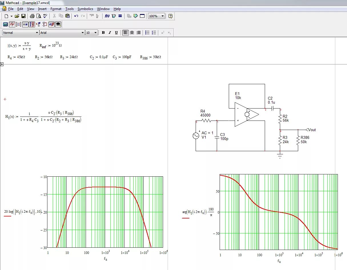Viewport: 347px width, 270px height.
Task: Click the Insert Component puzzle icon
Action: coord(135,16)
